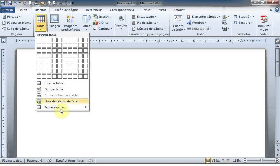
Task: Click the Redo icon in quick access toolbar
Action: point(25,3)
